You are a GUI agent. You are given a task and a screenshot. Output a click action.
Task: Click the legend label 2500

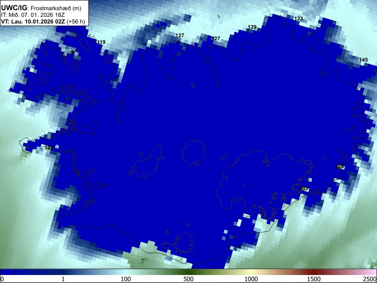click(x=370, y=279)
